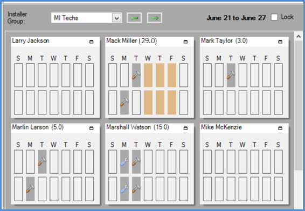Go to previous week with left arrow

point(134,18)
